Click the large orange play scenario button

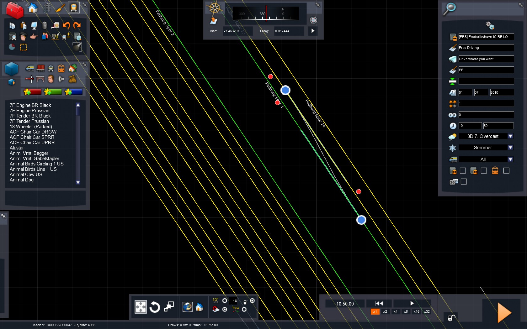coord(504,312)
